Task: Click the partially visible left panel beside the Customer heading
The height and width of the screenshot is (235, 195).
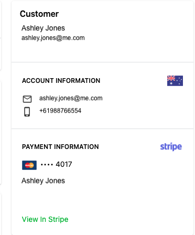Action: point(1,19)
